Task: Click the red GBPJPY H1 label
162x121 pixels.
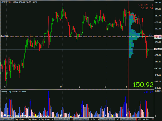Action: pos(145,5)
